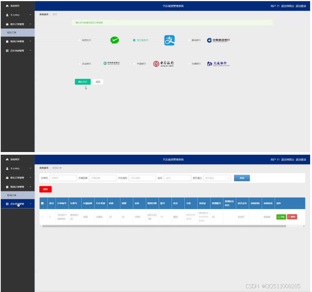Click the red Bank of China logo
This screenshot has height=292, width=312.
pyautogui.click(x=163, y=64)
